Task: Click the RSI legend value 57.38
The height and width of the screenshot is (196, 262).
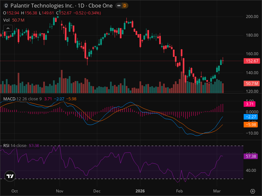Action: click(x=34, y=146)
